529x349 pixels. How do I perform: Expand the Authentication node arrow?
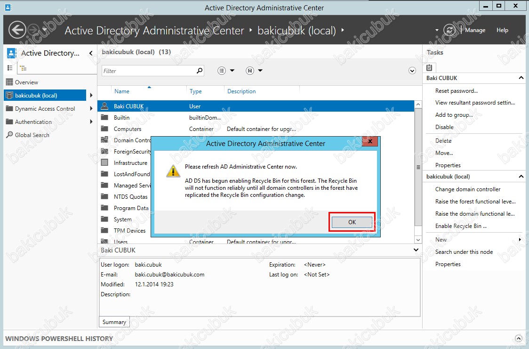(91, 122)
